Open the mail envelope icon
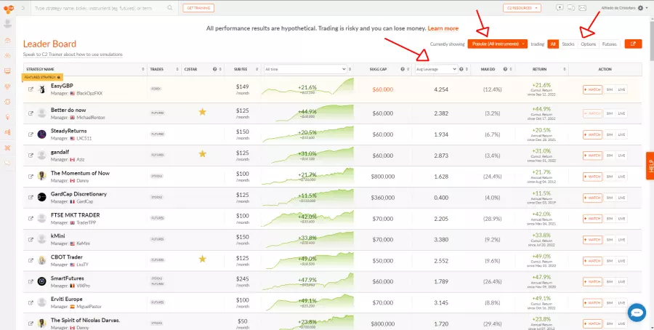The width and height of the screenshot is (654, 330). click(583, 8)
